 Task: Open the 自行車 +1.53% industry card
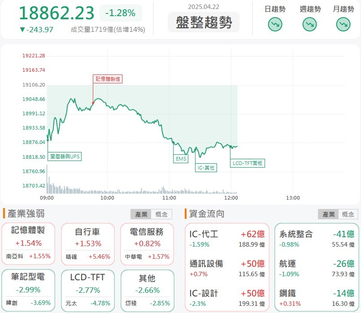[88, 244]
